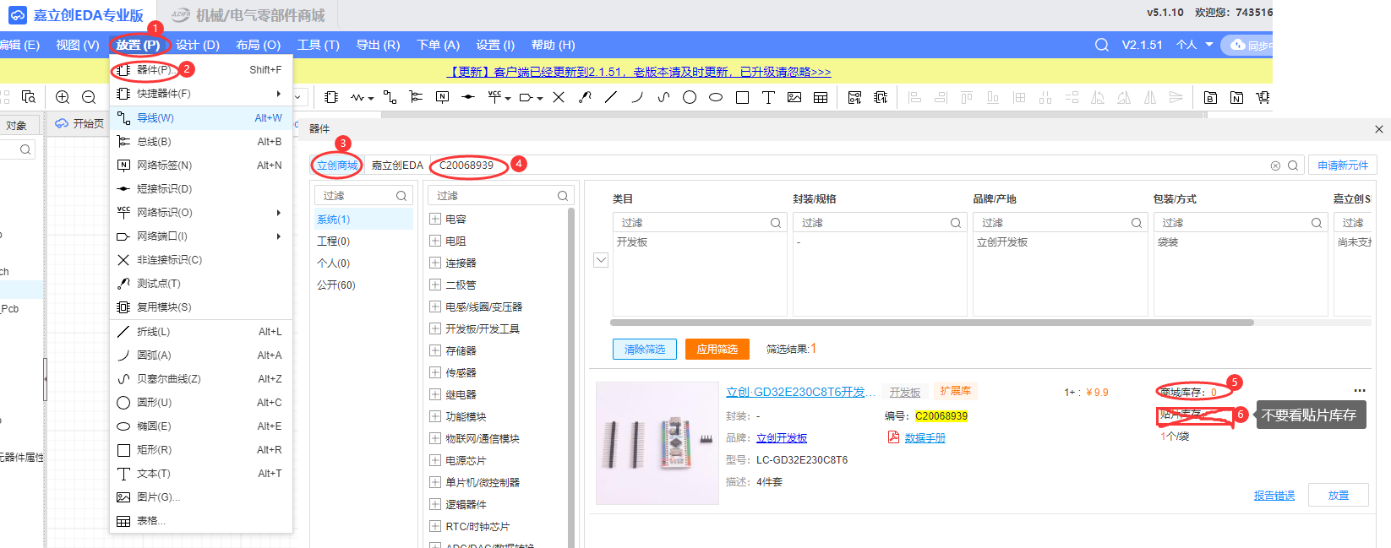Viewport: 1391px width, 548px height.
Task: Click the development board product thumbnail
Action: (657, 443)
